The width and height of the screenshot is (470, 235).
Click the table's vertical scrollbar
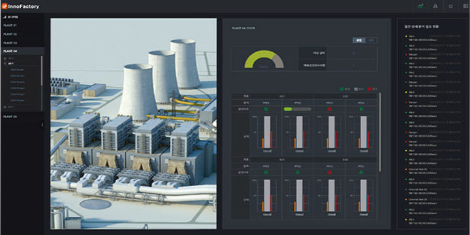point(381,132)
